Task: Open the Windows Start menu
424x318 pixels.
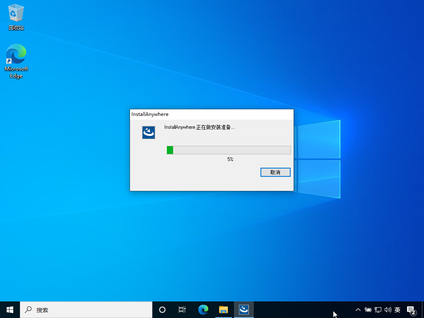Action: (10, 310)
